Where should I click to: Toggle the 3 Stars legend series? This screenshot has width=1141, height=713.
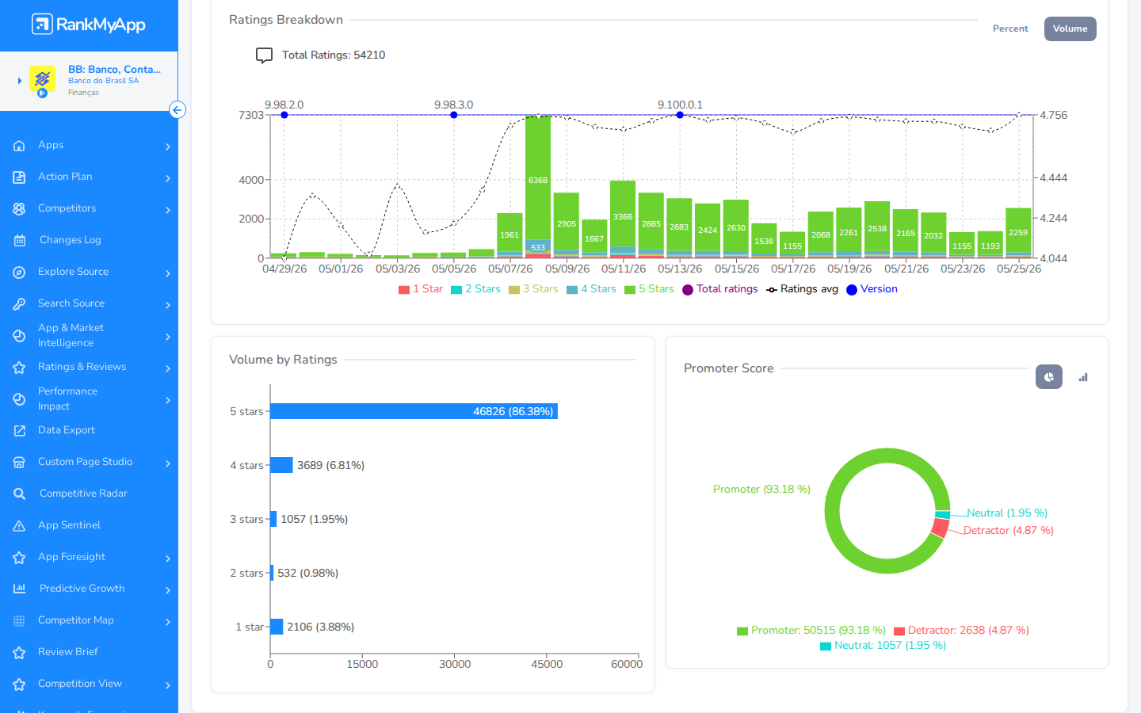pyautogui.click(x=533, y=289)
